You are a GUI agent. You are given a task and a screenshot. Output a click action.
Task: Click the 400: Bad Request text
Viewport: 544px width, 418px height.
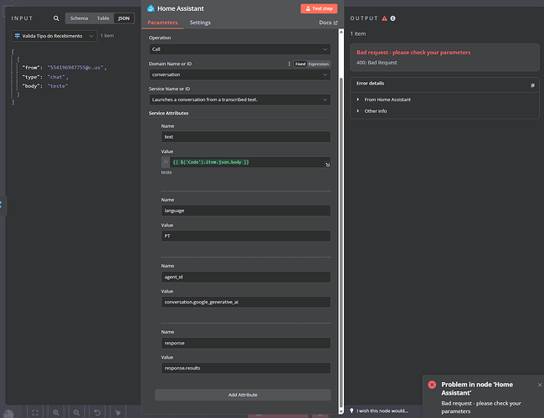click(x=377, y=63)
